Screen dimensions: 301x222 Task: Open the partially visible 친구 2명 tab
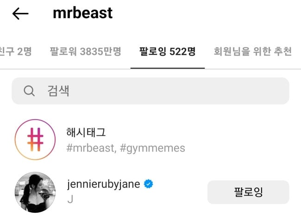15,51
